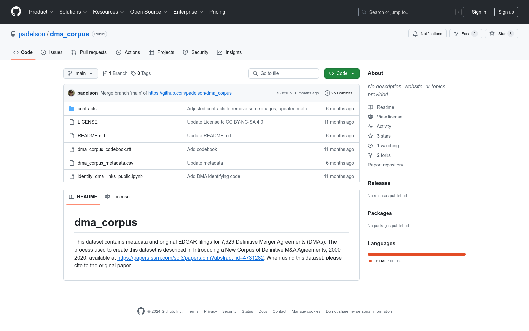
Task: Open identify_dma_links_public.ipynb file
Action: pyautogui.click(x=110, y=176)
